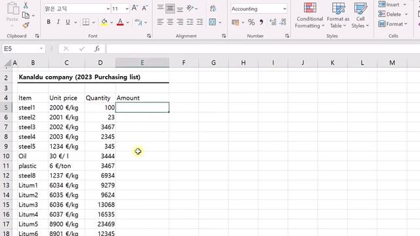Screen dimensions: 420x236
Task: Click Decrease Decimal icon
Action: point(283,22)
